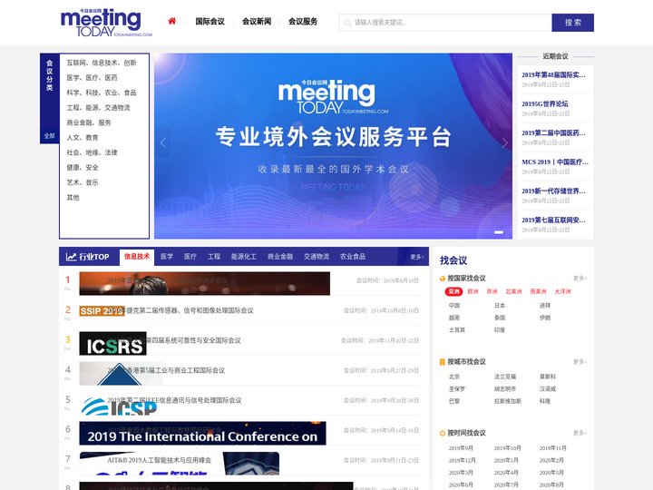653x490 pixels.
Task: Open category 商业金融、服务
Action: (x=89, y=122)
